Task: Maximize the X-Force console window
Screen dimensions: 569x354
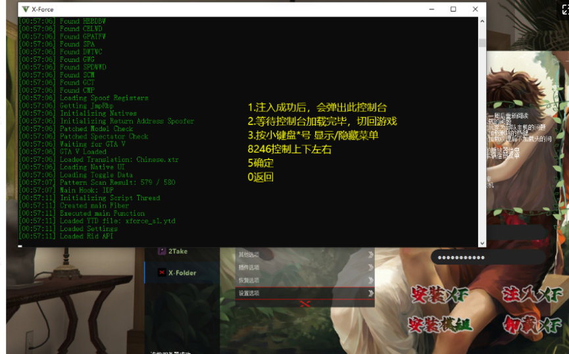Action: pos(453,9)
